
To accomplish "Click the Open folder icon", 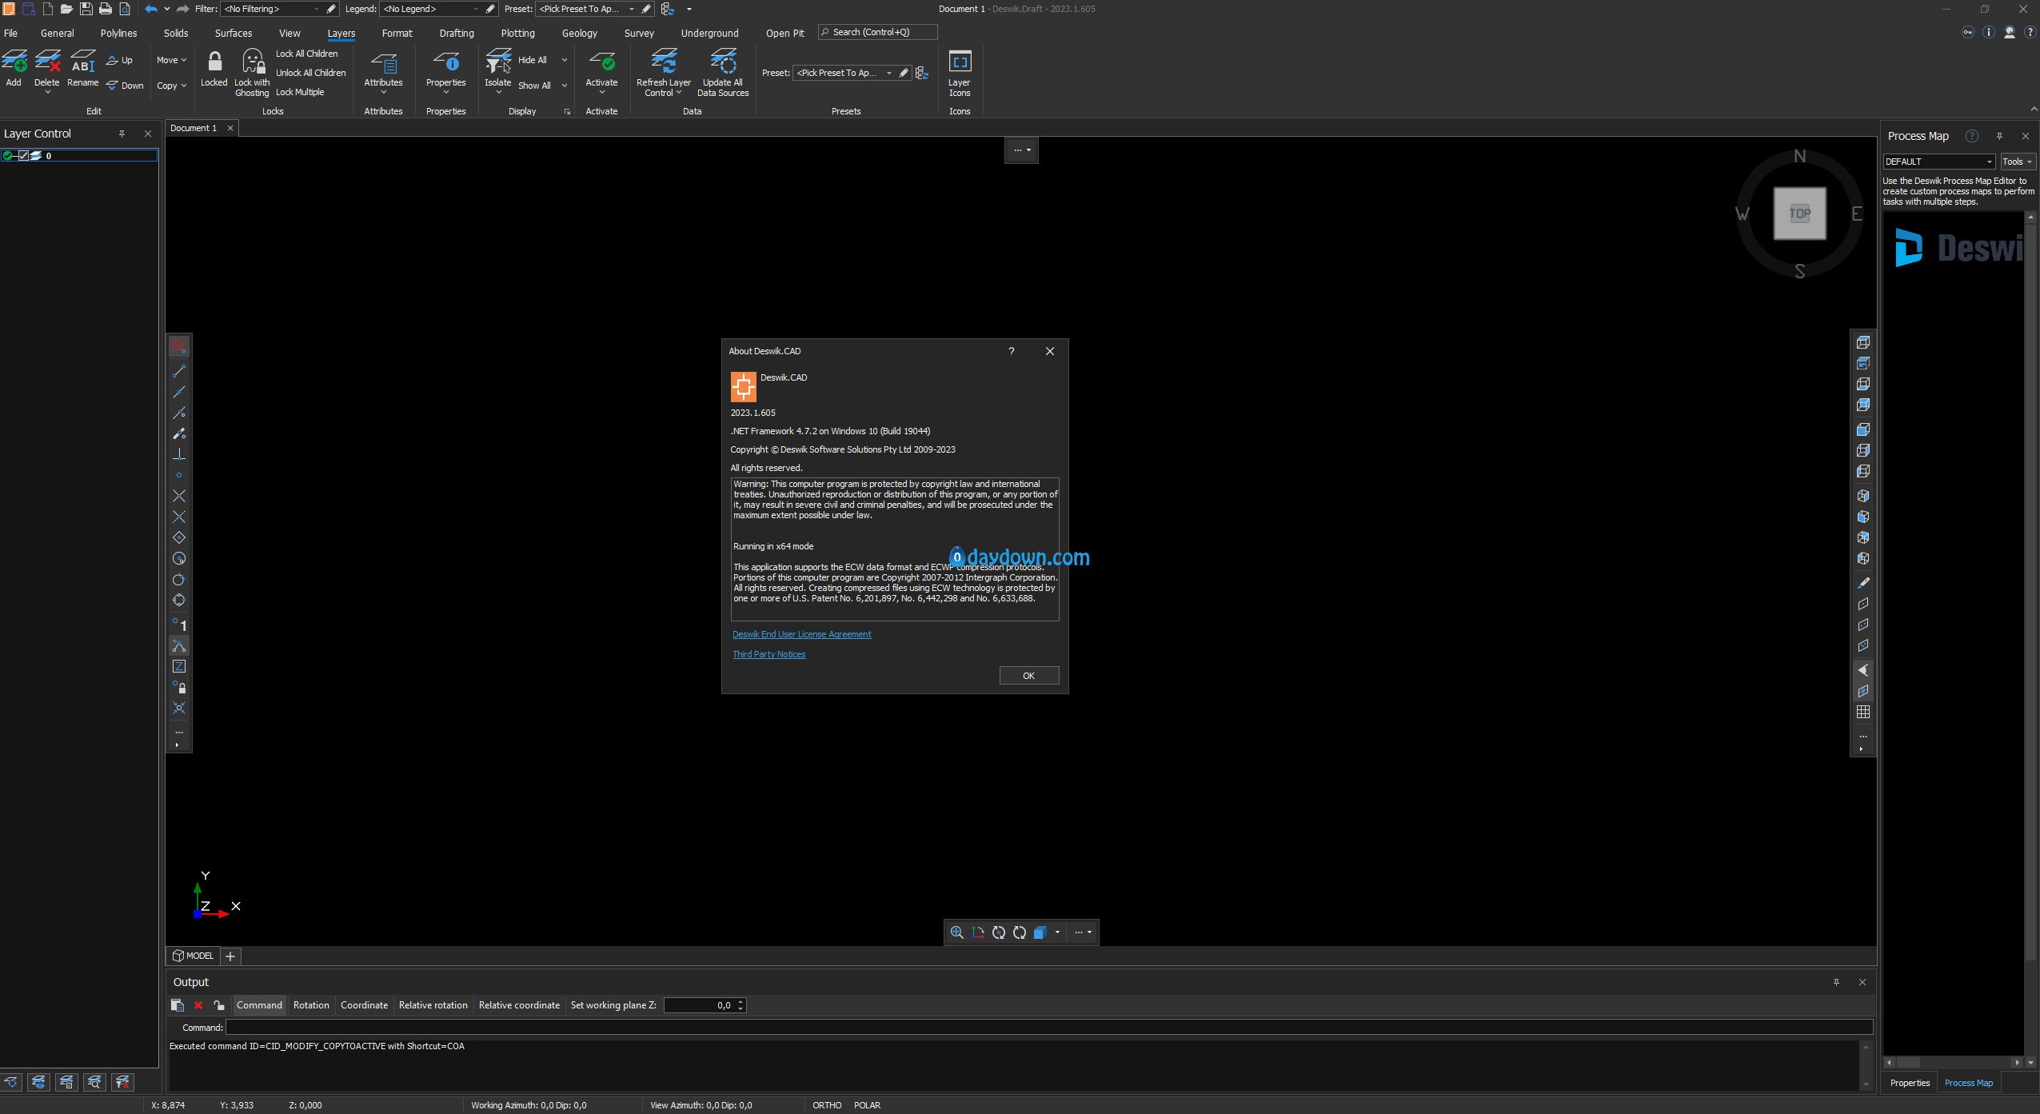I will 67,9.
